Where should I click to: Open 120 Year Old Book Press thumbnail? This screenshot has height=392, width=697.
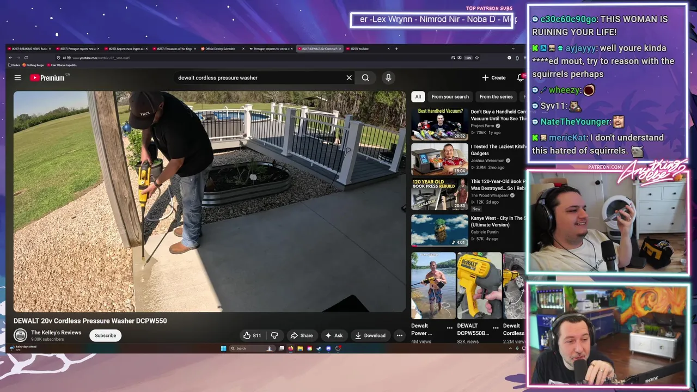439,194
